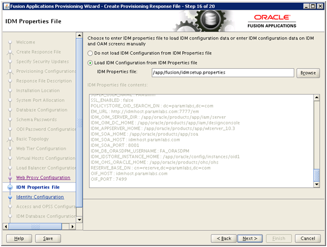
Task: Click the navigation panel scroll left arrow
Action: 6,226
